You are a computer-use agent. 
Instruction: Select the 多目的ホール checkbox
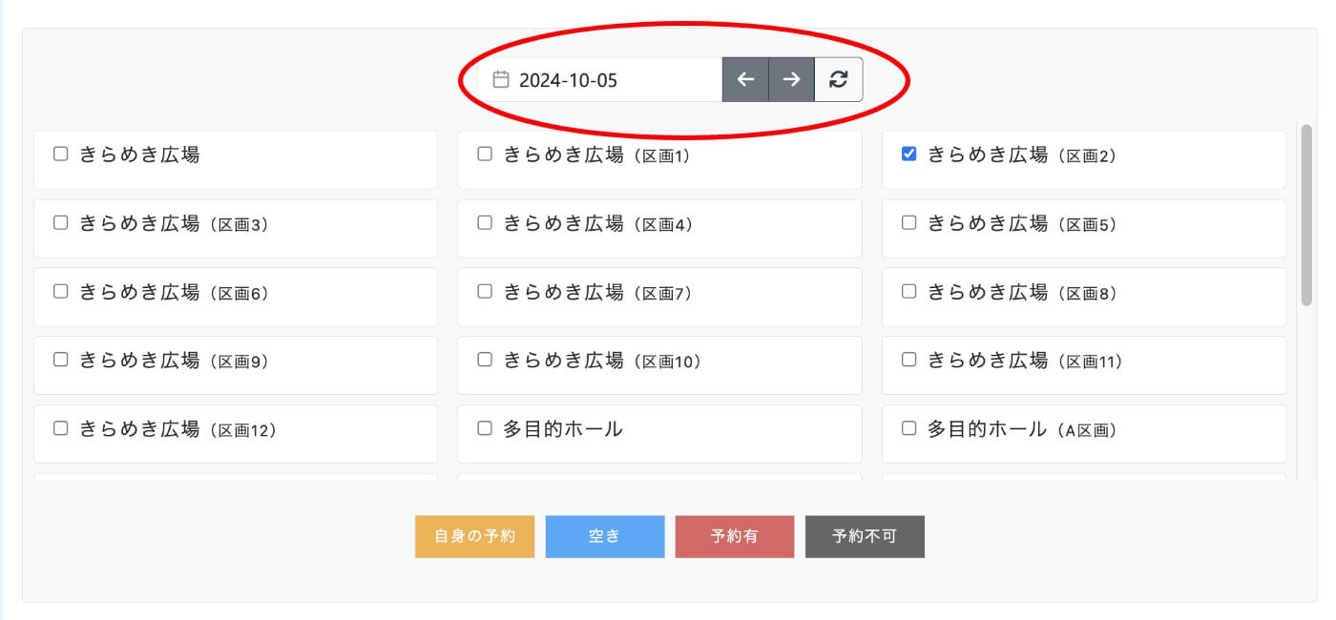(x=485, y=429)
